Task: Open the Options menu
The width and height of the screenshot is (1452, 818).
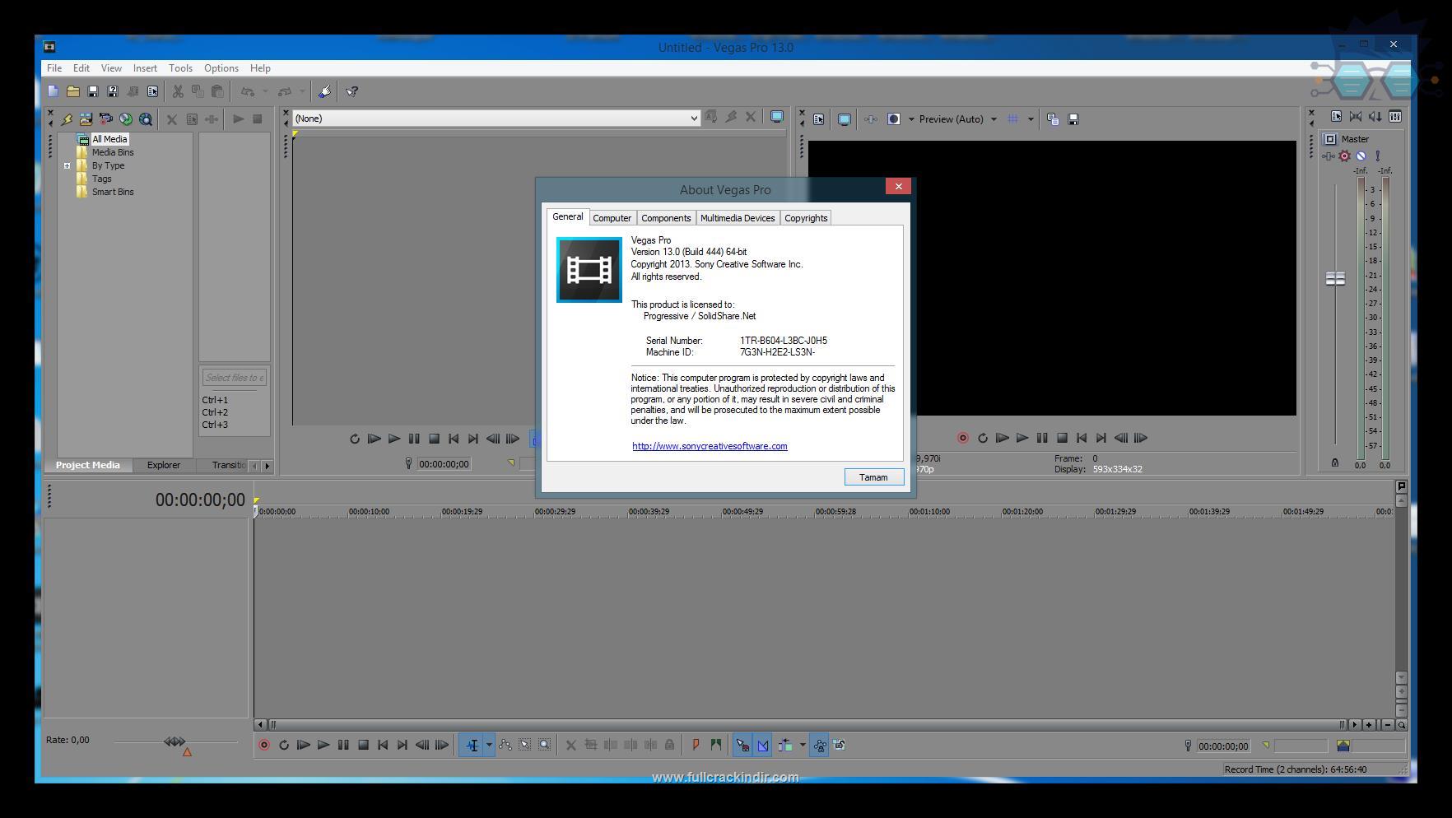Action: point(221,68)
